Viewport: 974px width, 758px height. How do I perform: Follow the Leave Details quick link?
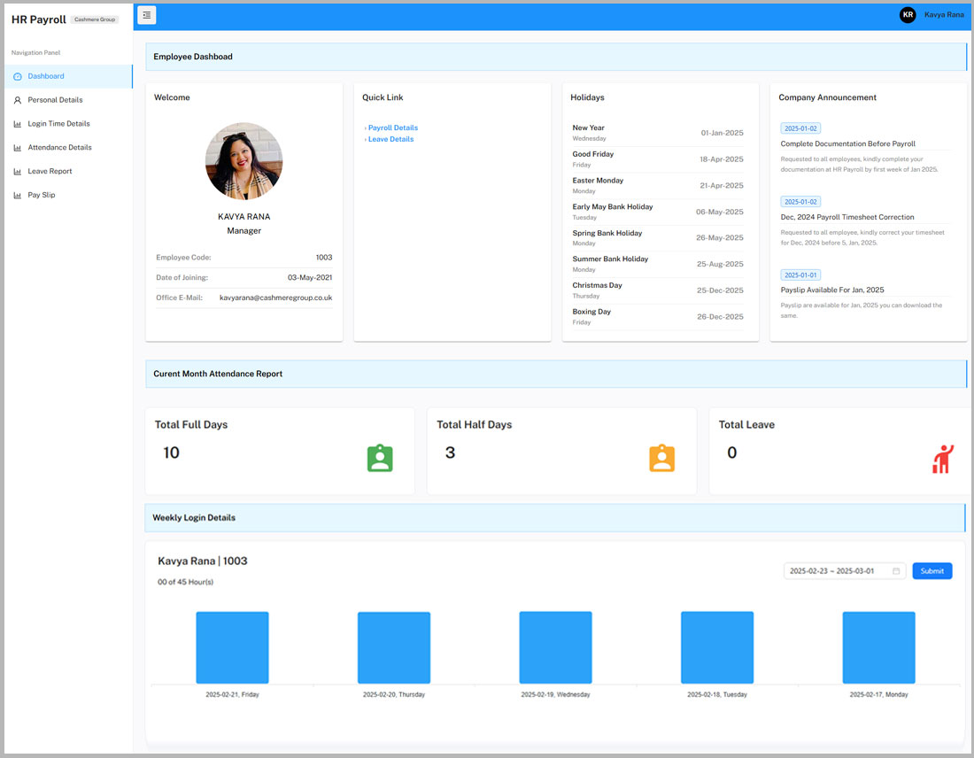(390, 139)
